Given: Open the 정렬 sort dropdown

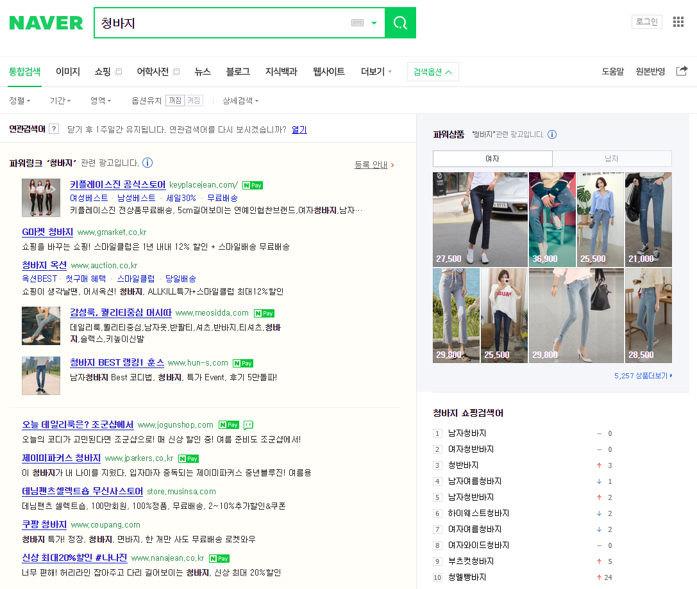Looking at the screenshot, I should point(20,101).
